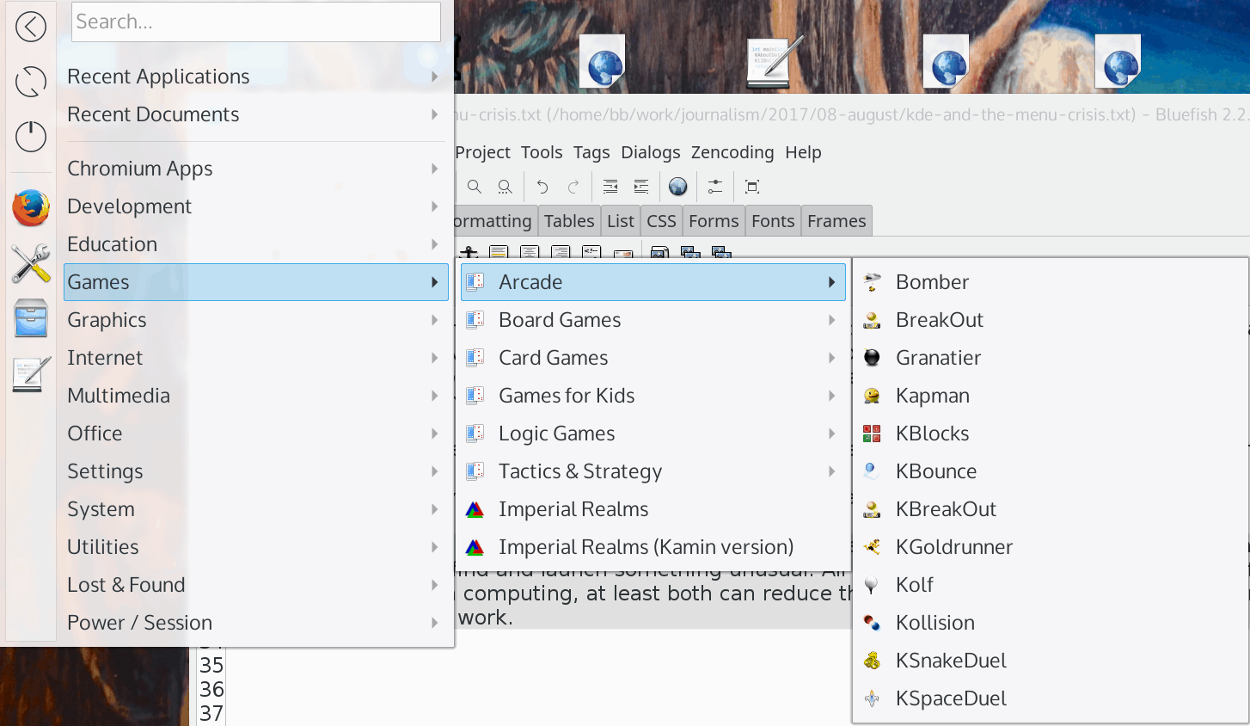This screenshot has width=1250, height=726.
Task: Click the Find magnifier icon in Bluefish toolbar
Action: click(474, 187)
